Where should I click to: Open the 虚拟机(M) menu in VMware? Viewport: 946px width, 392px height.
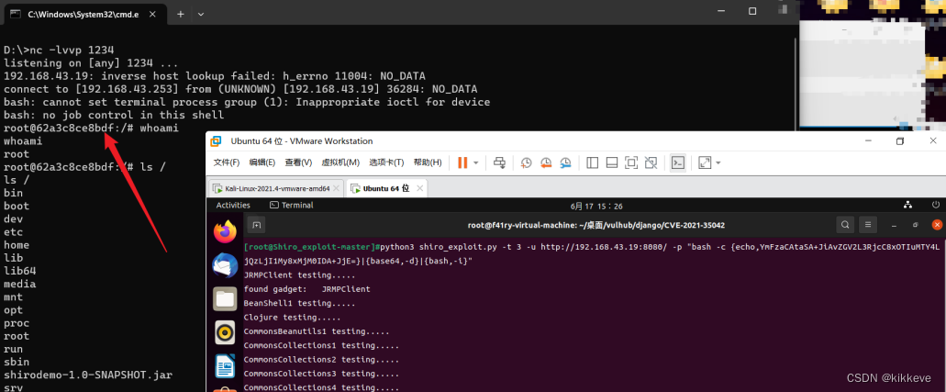click(340, 162)
